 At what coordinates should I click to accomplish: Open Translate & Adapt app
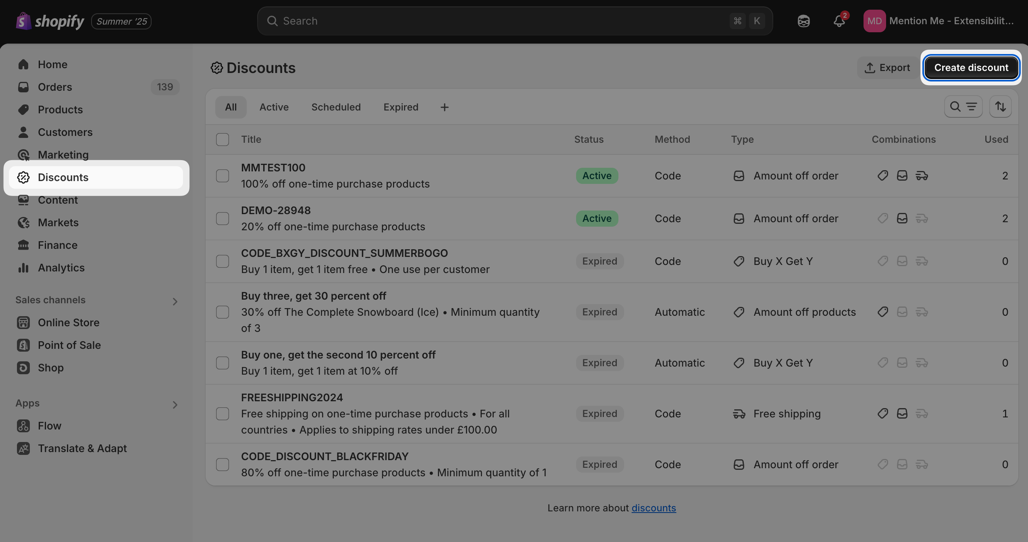82,448
